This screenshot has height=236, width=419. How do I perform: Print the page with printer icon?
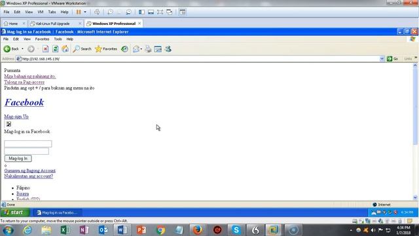coord(148,49)
